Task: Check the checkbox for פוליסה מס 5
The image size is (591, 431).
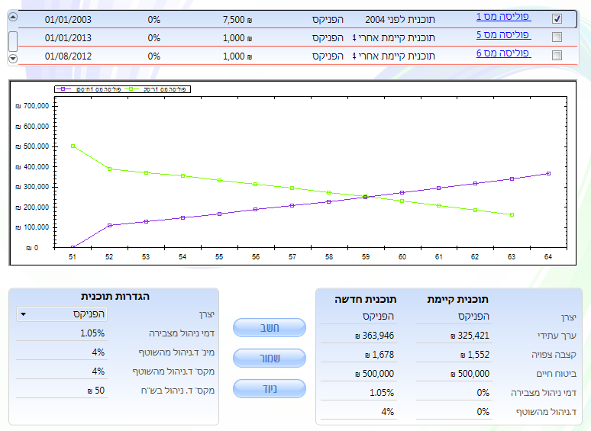Action: (x=557, y=37)
